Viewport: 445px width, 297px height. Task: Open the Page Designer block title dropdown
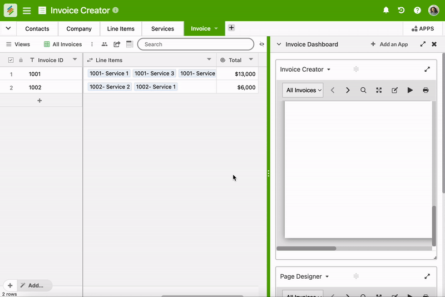pos(327,276)
